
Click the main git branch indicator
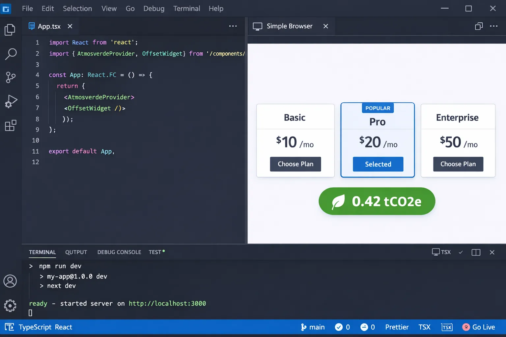[313, 327]
